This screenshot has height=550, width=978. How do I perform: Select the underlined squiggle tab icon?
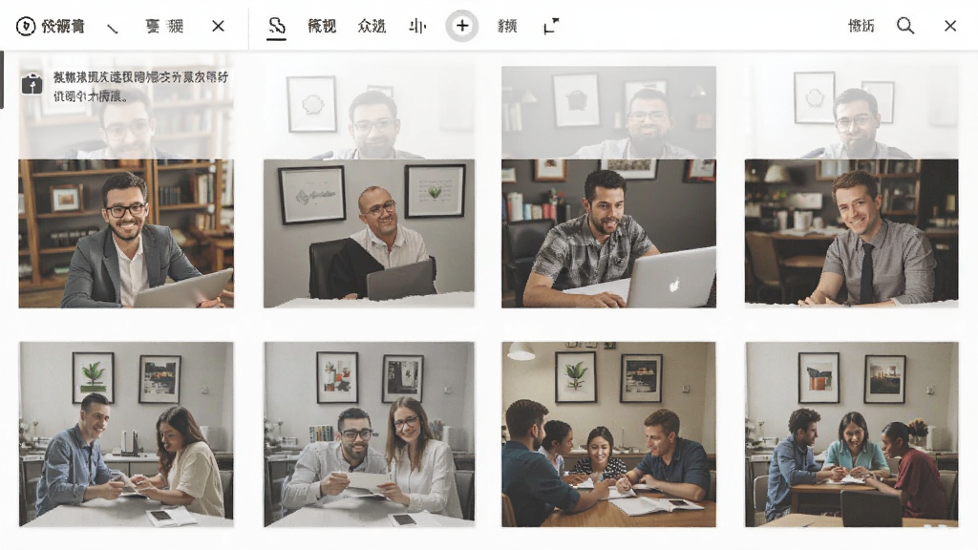click(276, 26)
